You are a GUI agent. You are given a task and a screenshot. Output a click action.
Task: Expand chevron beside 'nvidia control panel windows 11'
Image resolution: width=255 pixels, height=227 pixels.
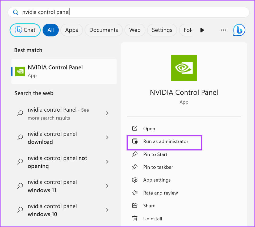point(107,186)
